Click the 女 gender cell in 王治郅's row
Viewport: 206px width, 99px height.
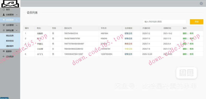click(53, 49)
